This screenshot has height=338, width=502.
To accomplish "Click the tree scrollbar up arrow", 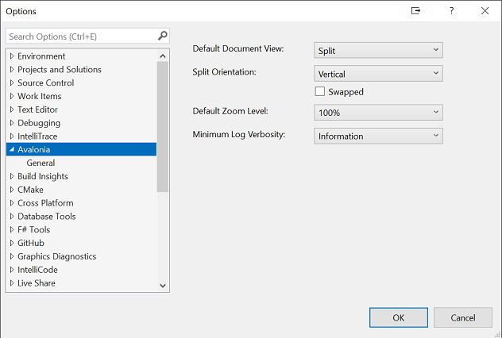I will coord(163,56).
